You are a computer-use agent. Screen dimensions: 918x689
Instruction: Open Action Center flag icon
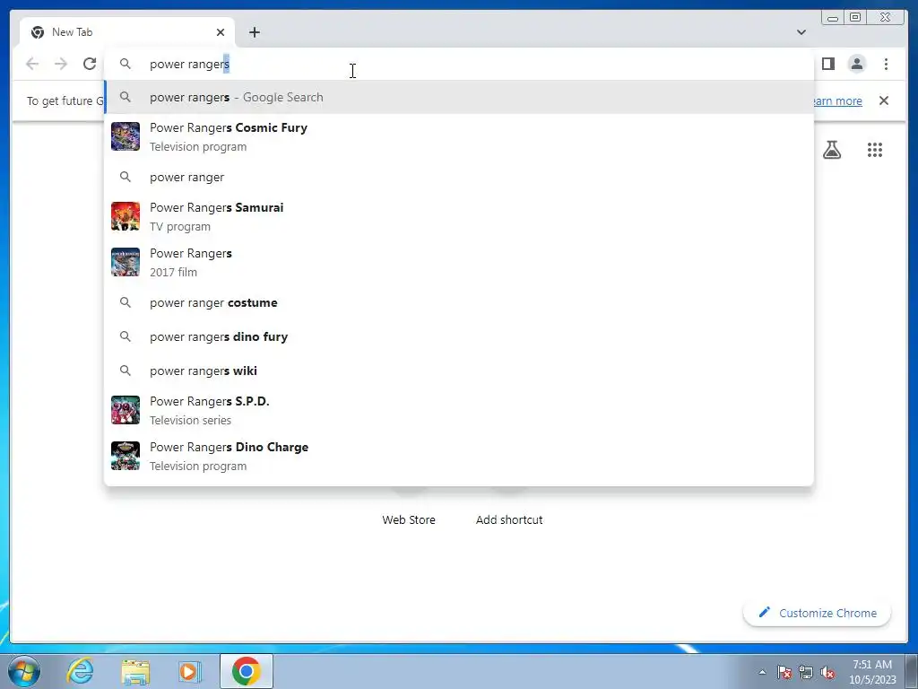click(784, 672)
